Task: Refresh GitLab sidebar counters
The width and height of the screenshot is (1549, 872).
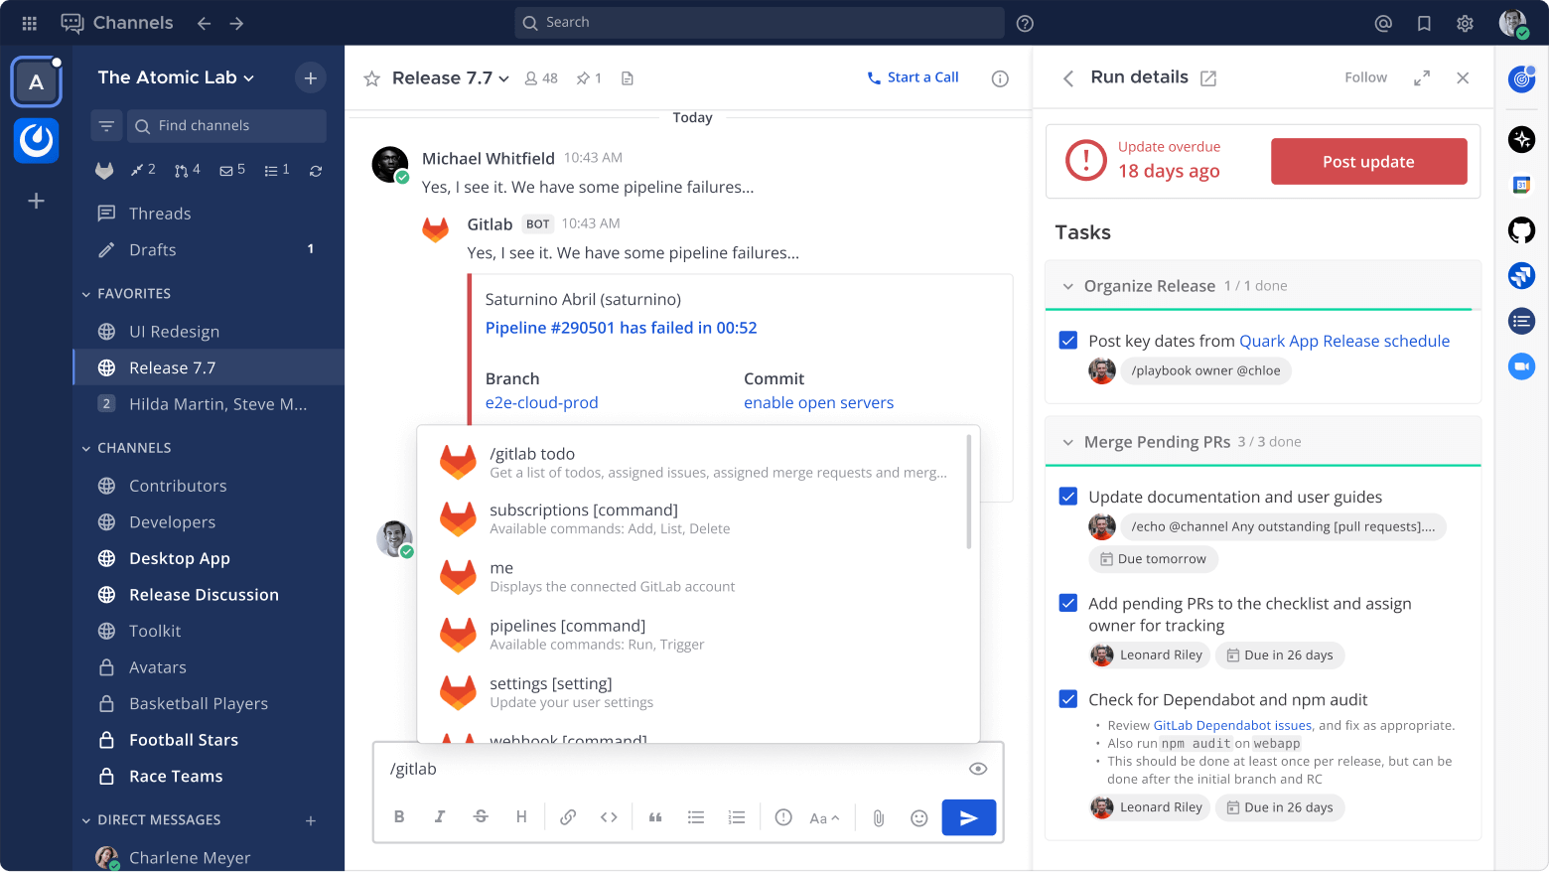Action: point(316,171)
